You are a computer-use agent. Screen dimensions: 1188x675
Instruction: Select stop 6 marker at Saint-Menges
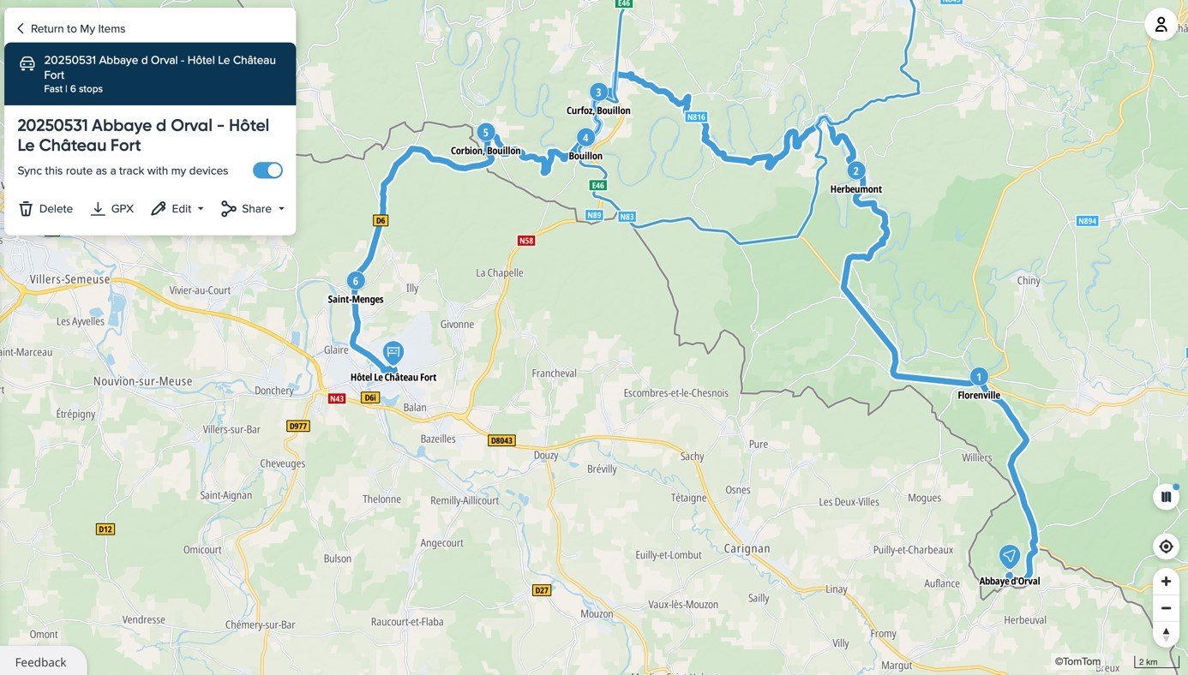[356, 280]
